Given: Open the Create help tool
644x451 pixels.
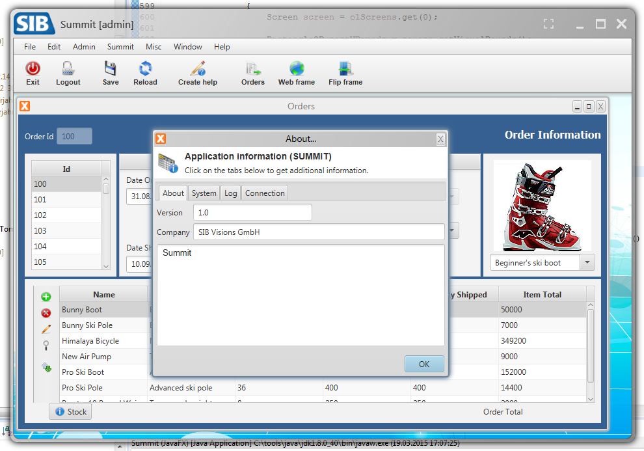Looking at the screenshot, I should click(198, 68).
